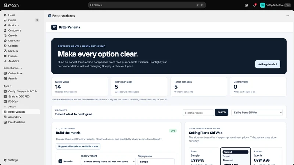This screenshot has height=165, width=294.
Task: Click the Base tier Display name field
Action: 156,162
